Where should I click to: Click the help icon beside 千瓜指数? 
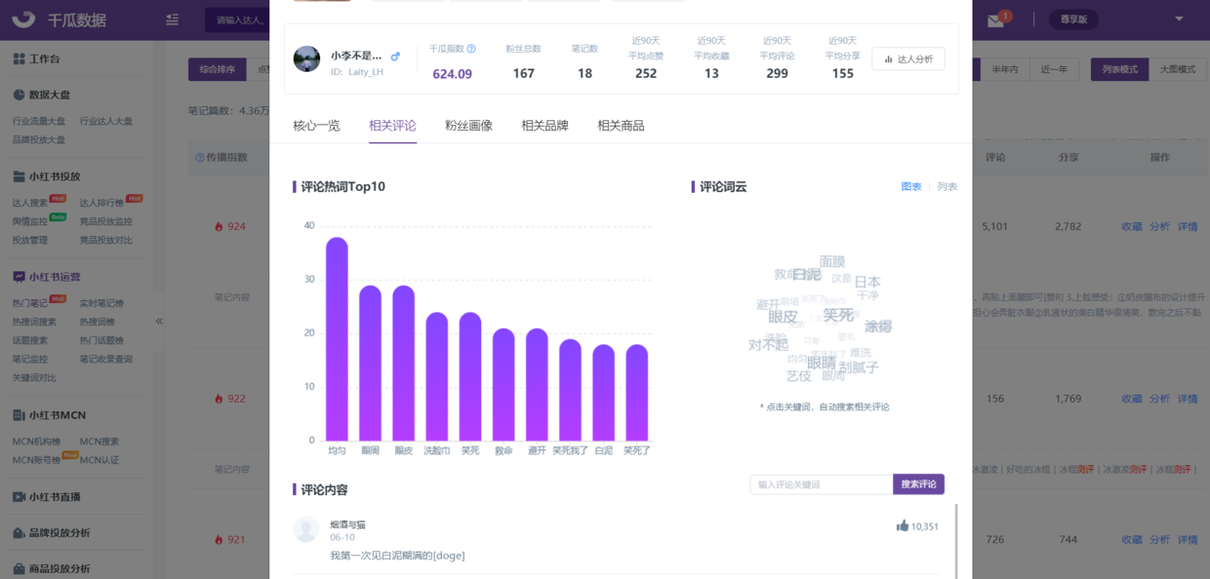pyautogui.click(x=471, y=49)
